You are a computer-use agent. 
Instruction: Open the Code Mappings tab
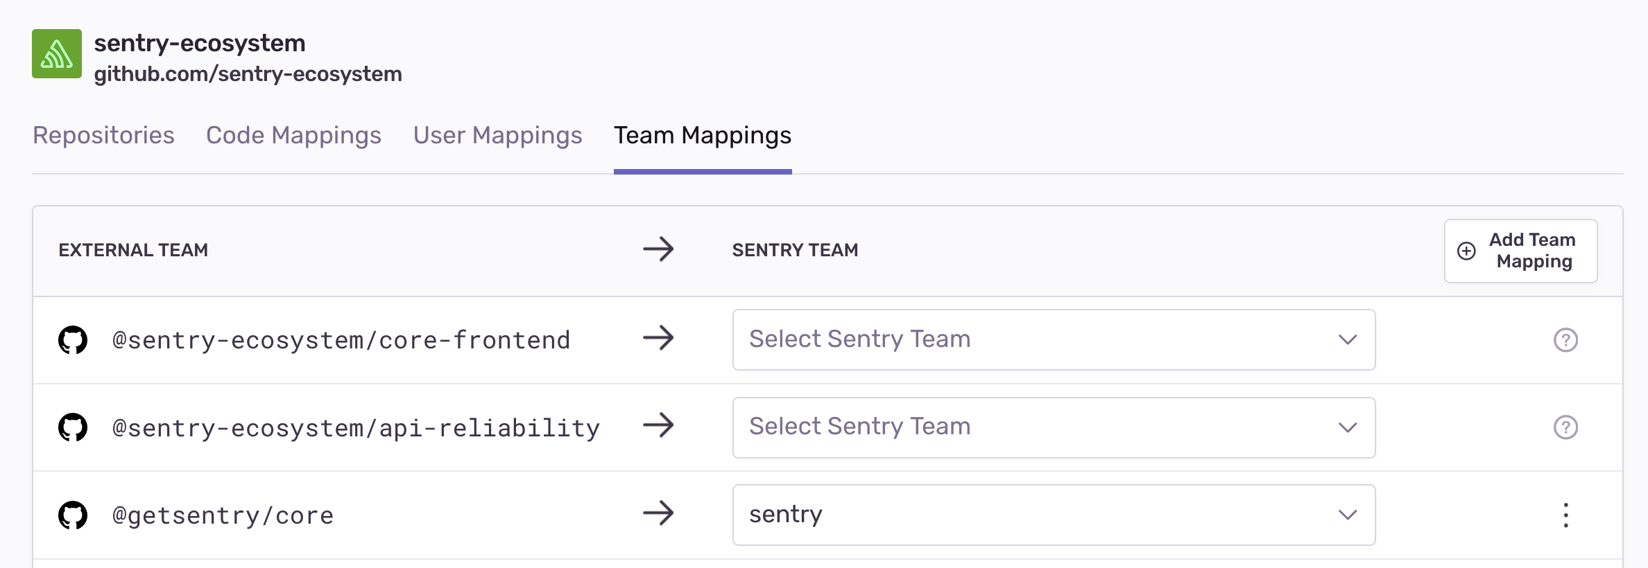coord(293,135)
